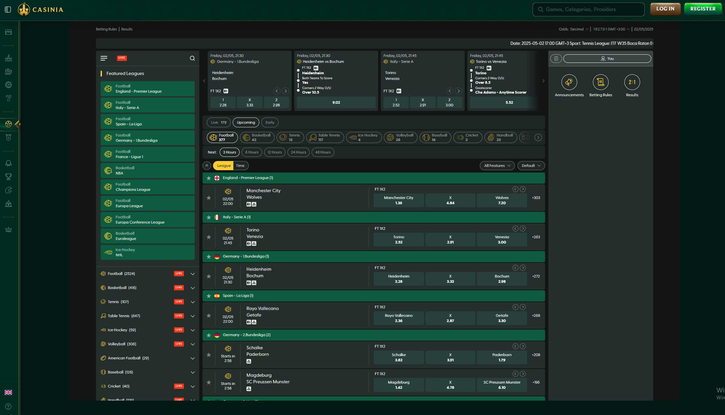
Task: Expand the American Football (29) list
Action: click(193, 358)
